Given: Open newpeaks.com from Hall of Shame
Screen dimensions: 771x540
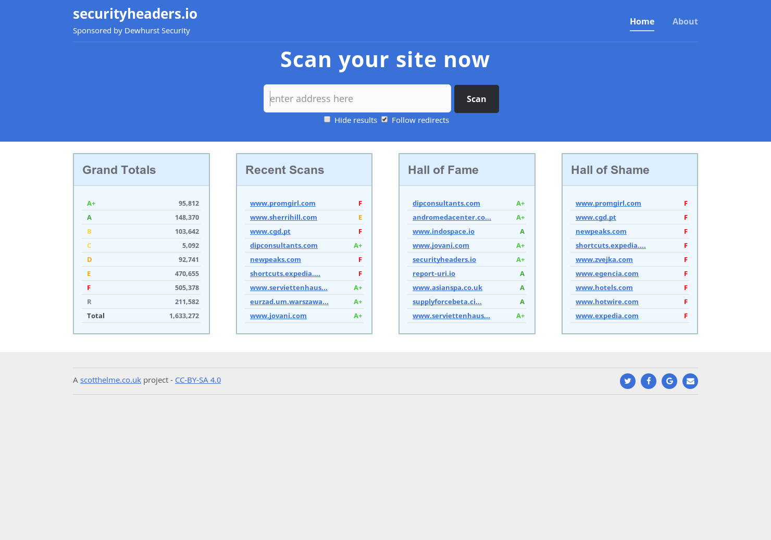Looking at the screenshot, I should click(x=601, y=231).
